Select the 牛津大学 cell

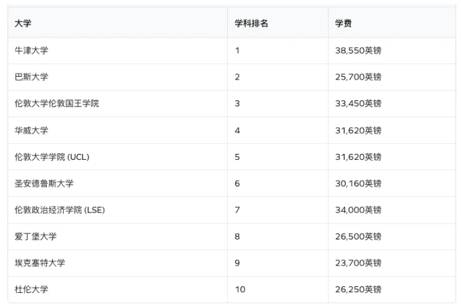[x=31, y=50]
